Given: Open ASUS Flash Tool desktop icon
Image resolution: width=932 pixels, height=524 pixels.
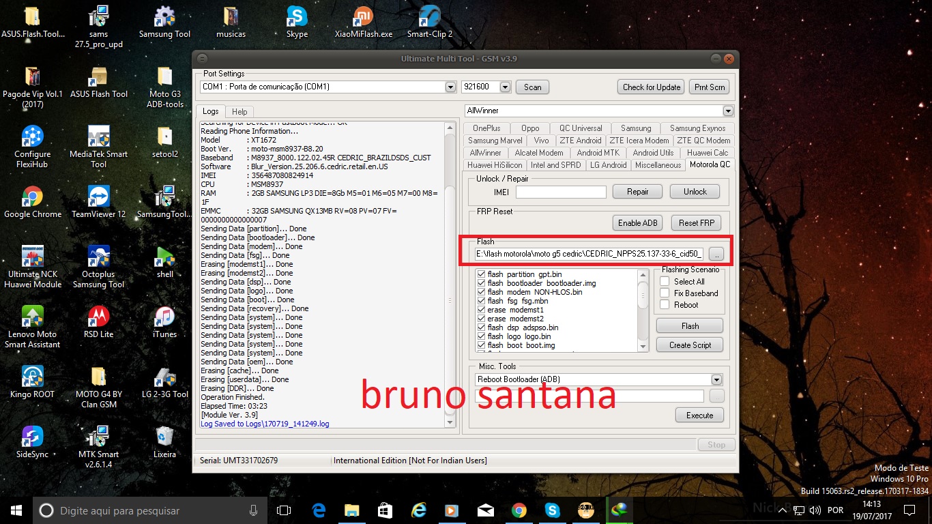Looking at the screenshot, I should click(99, 82).
